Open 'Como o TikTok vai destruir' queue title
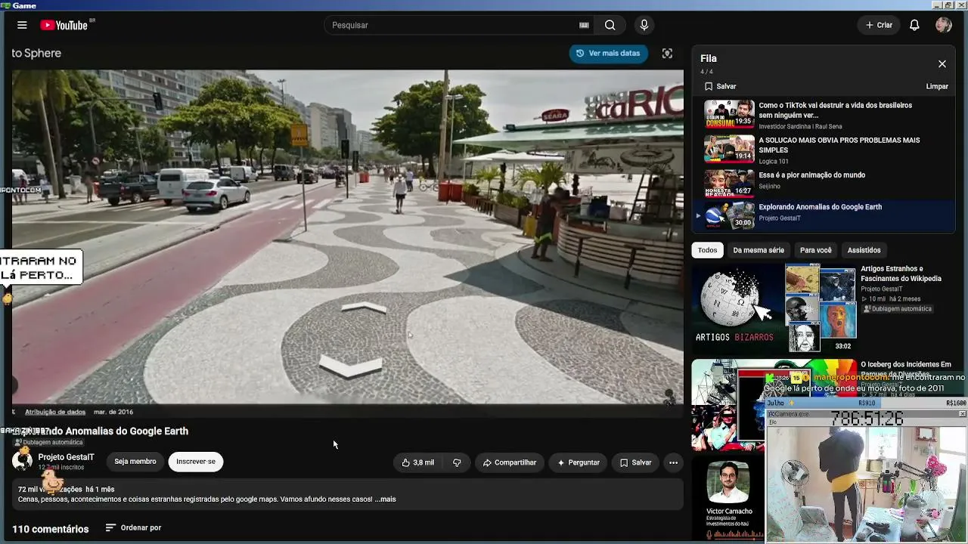 tap(835, 110)
